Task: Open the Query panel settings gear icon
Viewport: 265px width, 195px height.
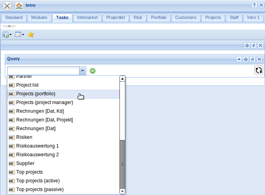Action: pos(246,59)
